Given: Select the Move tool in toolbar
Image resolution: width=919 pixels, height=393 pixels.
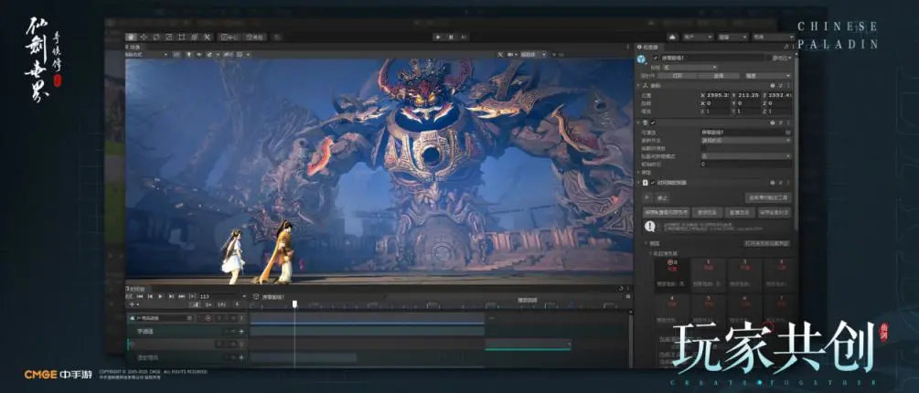Looking at the screenshot, I should click(144, 37).
